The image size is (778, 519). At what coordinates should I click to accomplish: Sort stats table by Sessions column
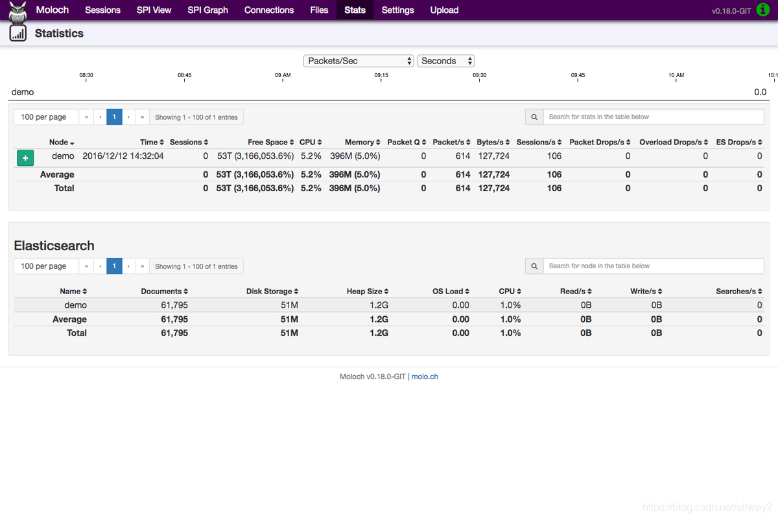[189, 143]
